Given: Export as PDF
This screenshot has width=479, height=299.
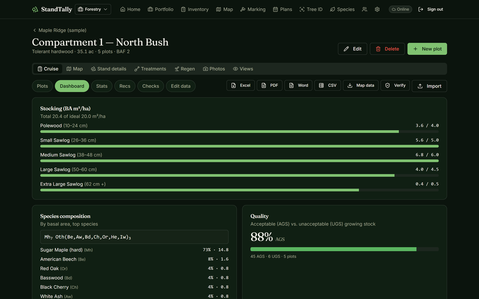Looking at the screenshot, I should point(269,86).
